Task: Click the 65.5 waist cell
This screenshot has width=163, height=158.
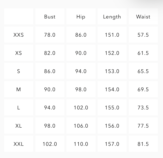Action: [143, 71]
